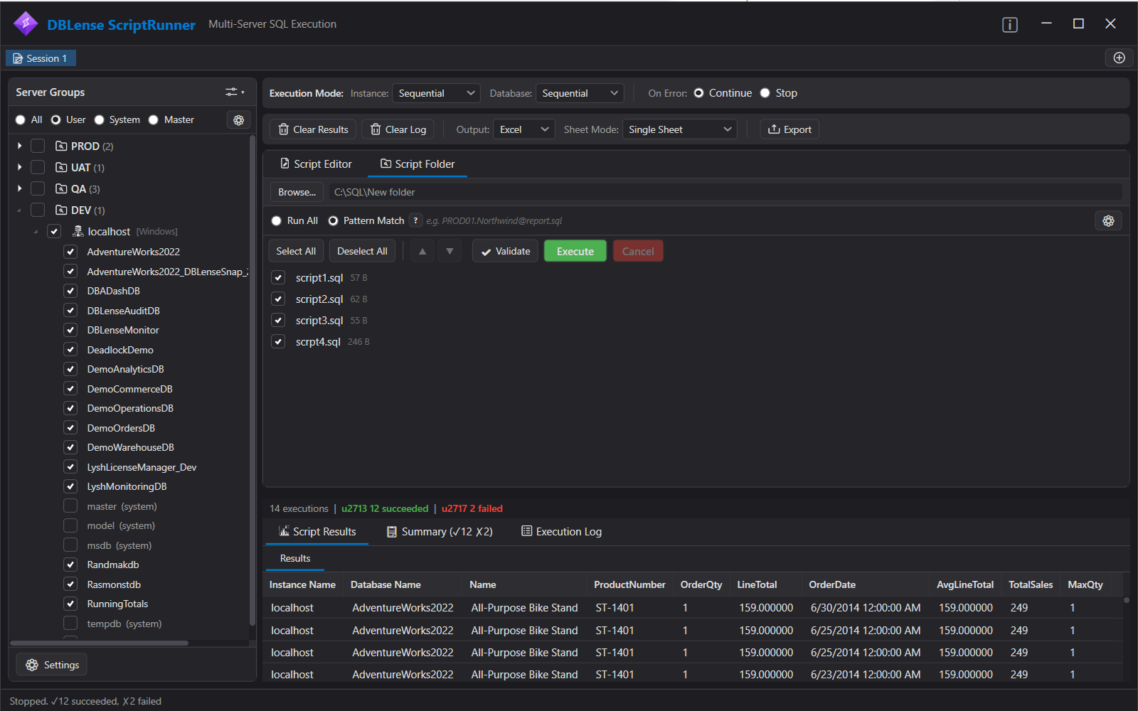Click the server tree vertical scrollbar

click(252, 380)
